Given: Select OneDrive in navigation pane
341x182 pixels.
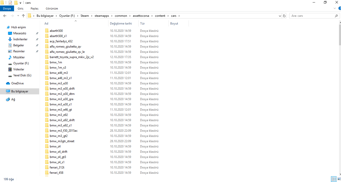Looking at the screenshot, I should coord(17,83).
